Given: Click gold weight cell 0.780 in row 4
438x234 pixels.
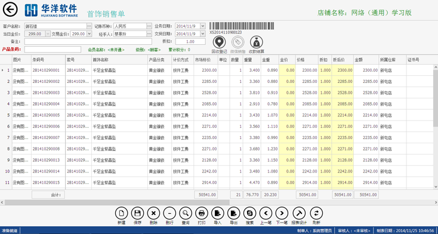Looking at the screenshot, I should 270,104.
